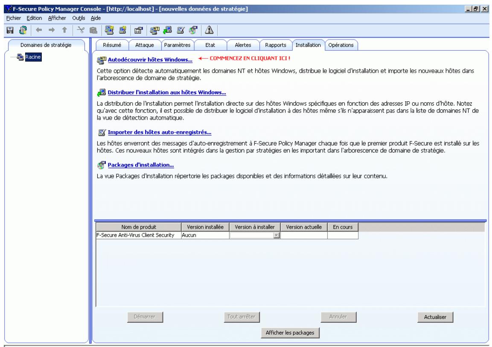Open the Autodécouvrir hôtes Windows link

click(x=150, y=60)
